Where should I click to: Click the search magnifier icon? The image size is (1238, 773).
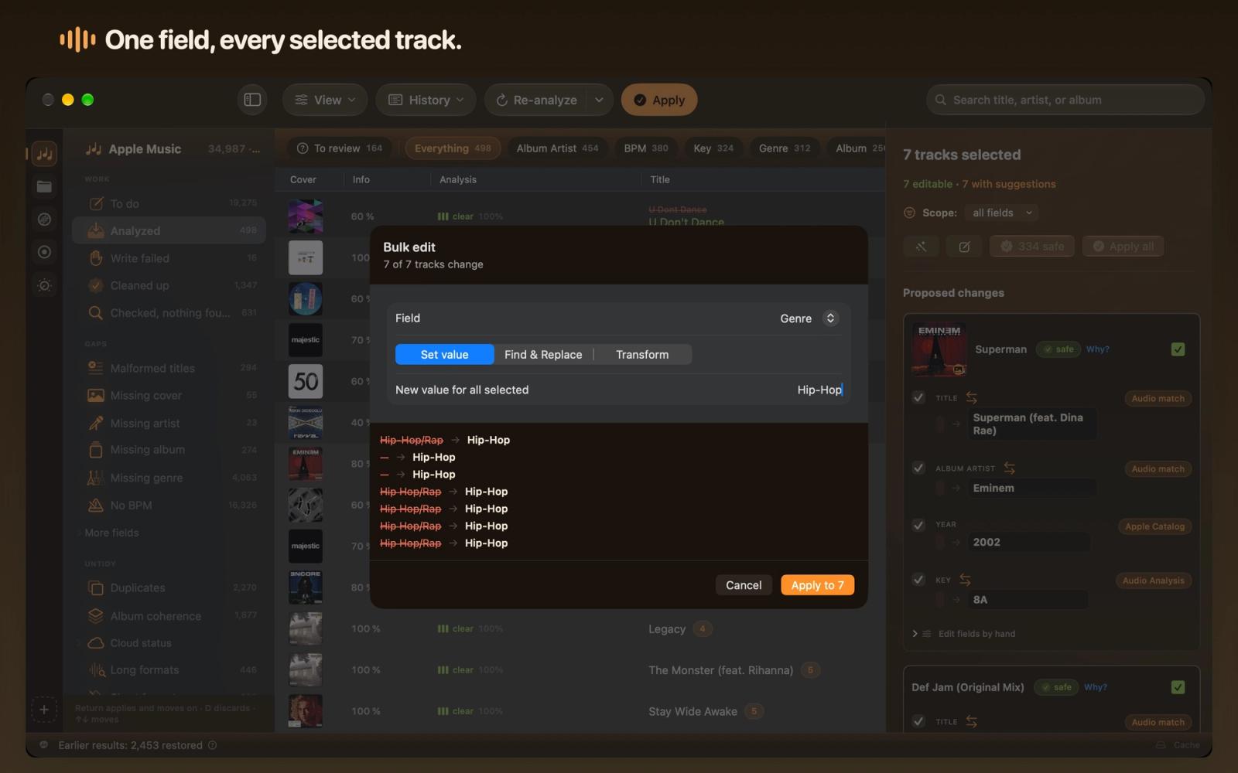[x=940, y=100]
